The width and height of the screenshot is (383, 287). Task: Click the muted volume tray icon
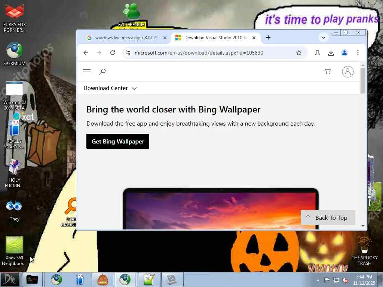pos(345,280)
